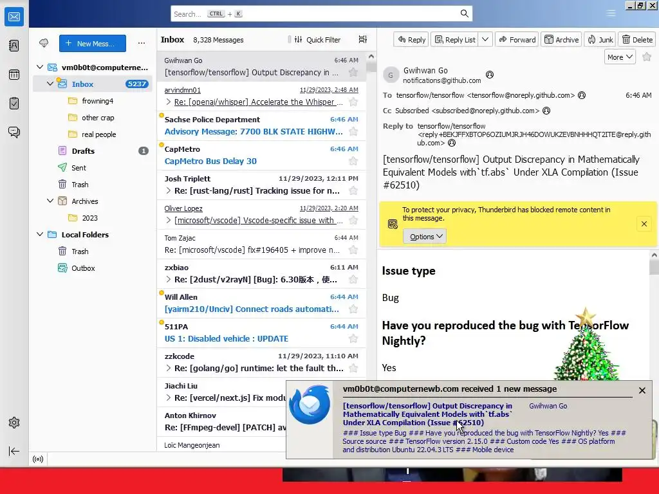This screenshot has height=494, width=659.
Task: Toggle the Quick Filter bar
Action: click(x=317, y=39)
